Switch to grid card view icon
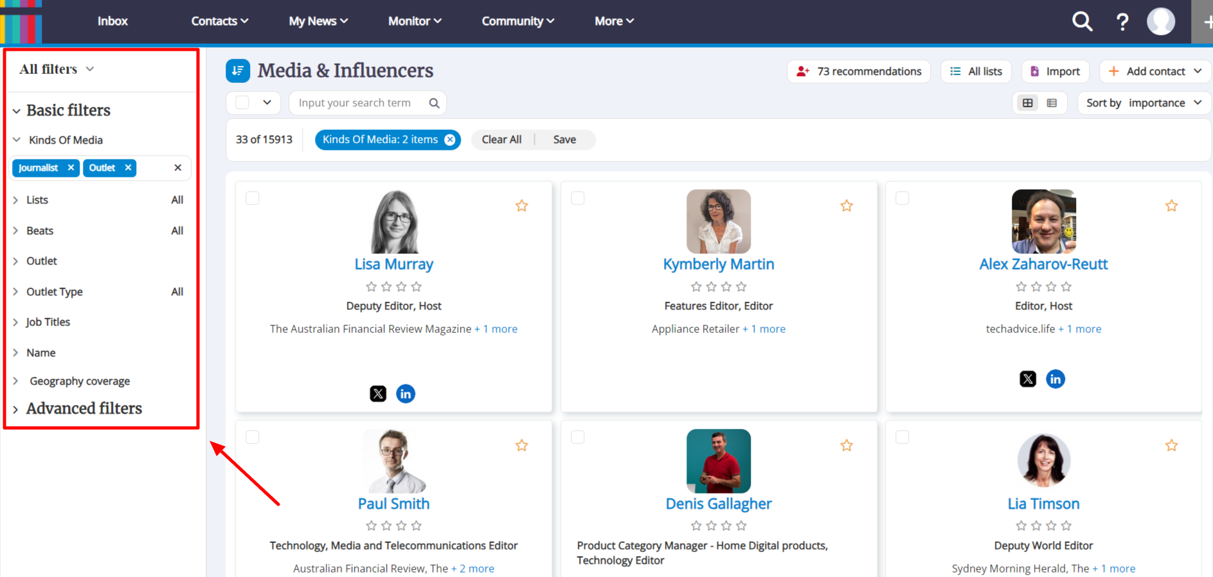This screenshot has height=577, width=1213. (1027, 103)
